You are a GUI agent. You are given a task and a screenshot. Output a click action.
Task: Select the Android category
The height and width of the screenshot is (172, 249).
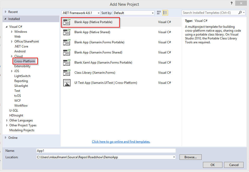tap(20, 51)
